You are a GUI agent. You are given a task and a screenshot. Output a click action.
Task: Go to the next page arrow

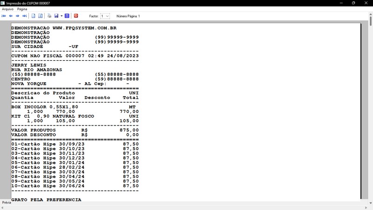click(17, 16)
